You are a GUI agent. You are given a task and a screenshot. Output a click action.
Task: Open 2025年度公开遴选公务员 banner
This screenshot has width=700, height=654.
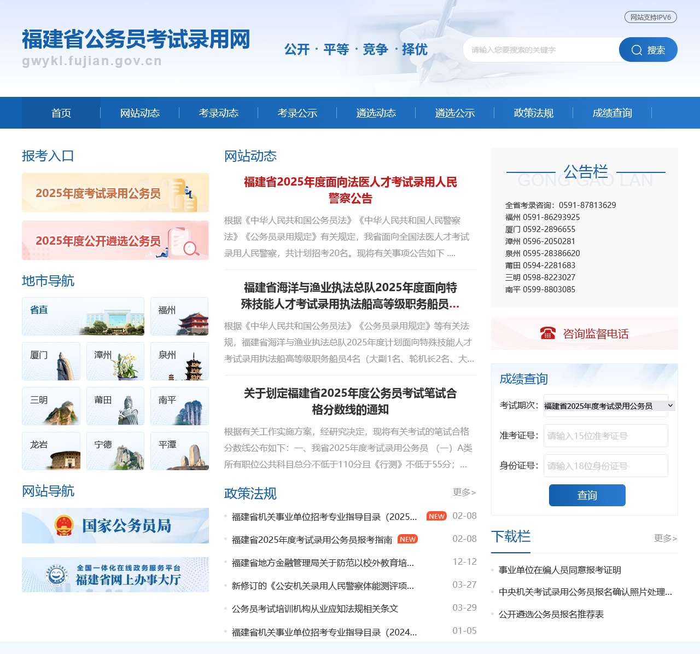click(115, 241)
